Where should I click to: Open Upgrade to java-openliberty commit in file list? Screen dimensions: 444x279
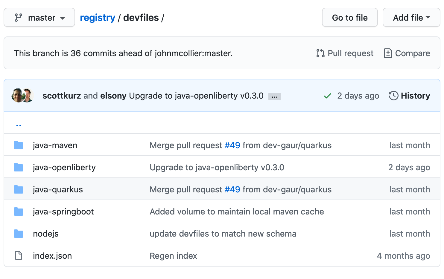tap(217, 167)
